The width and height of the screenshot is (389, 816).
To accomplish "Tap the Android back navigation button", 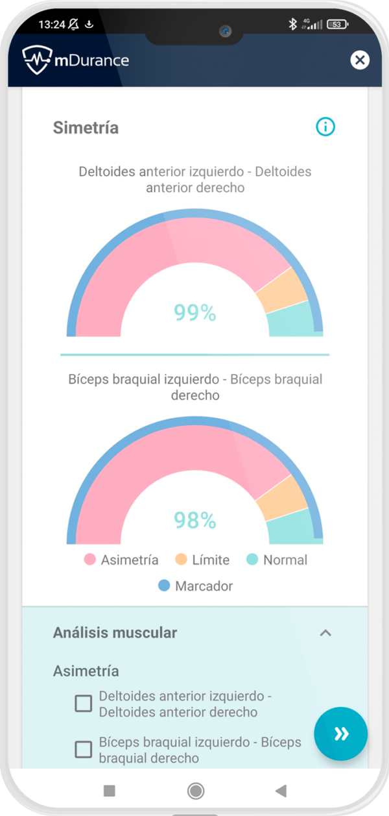I will coord(281,789).
